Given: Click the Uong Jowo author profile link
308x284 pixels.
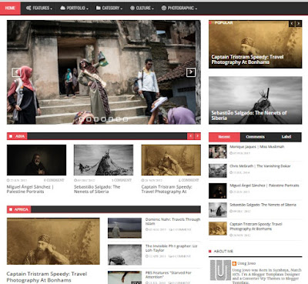Looking at the screenshot, I should pos(246,263).
